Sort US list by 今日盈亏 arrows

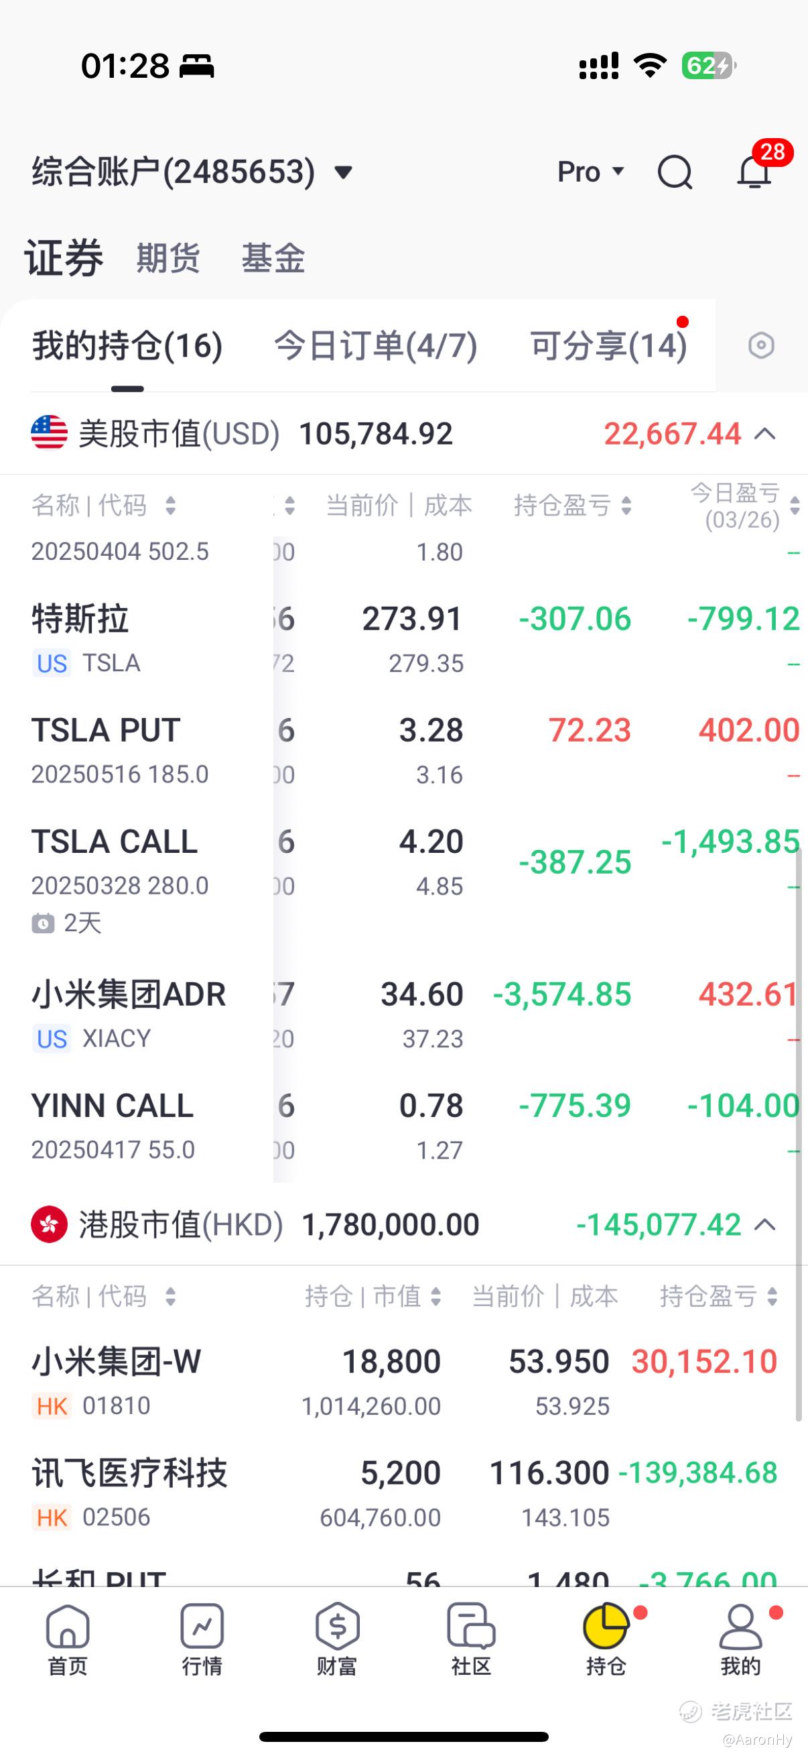(x=795, y=506)
